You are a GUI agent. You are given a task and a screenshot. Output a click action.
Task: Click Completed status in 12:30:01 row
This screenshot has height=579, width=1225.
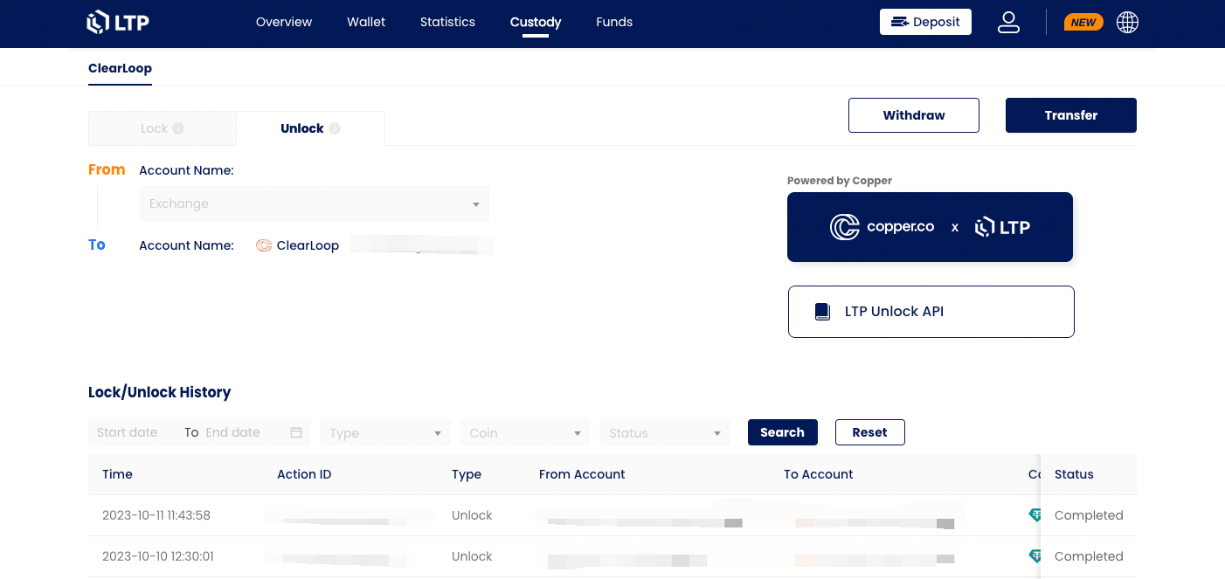point(1089,556)
